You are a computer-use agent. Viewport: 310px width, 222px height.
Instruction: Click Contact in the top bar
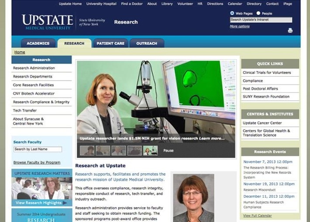tap(272, 4)
